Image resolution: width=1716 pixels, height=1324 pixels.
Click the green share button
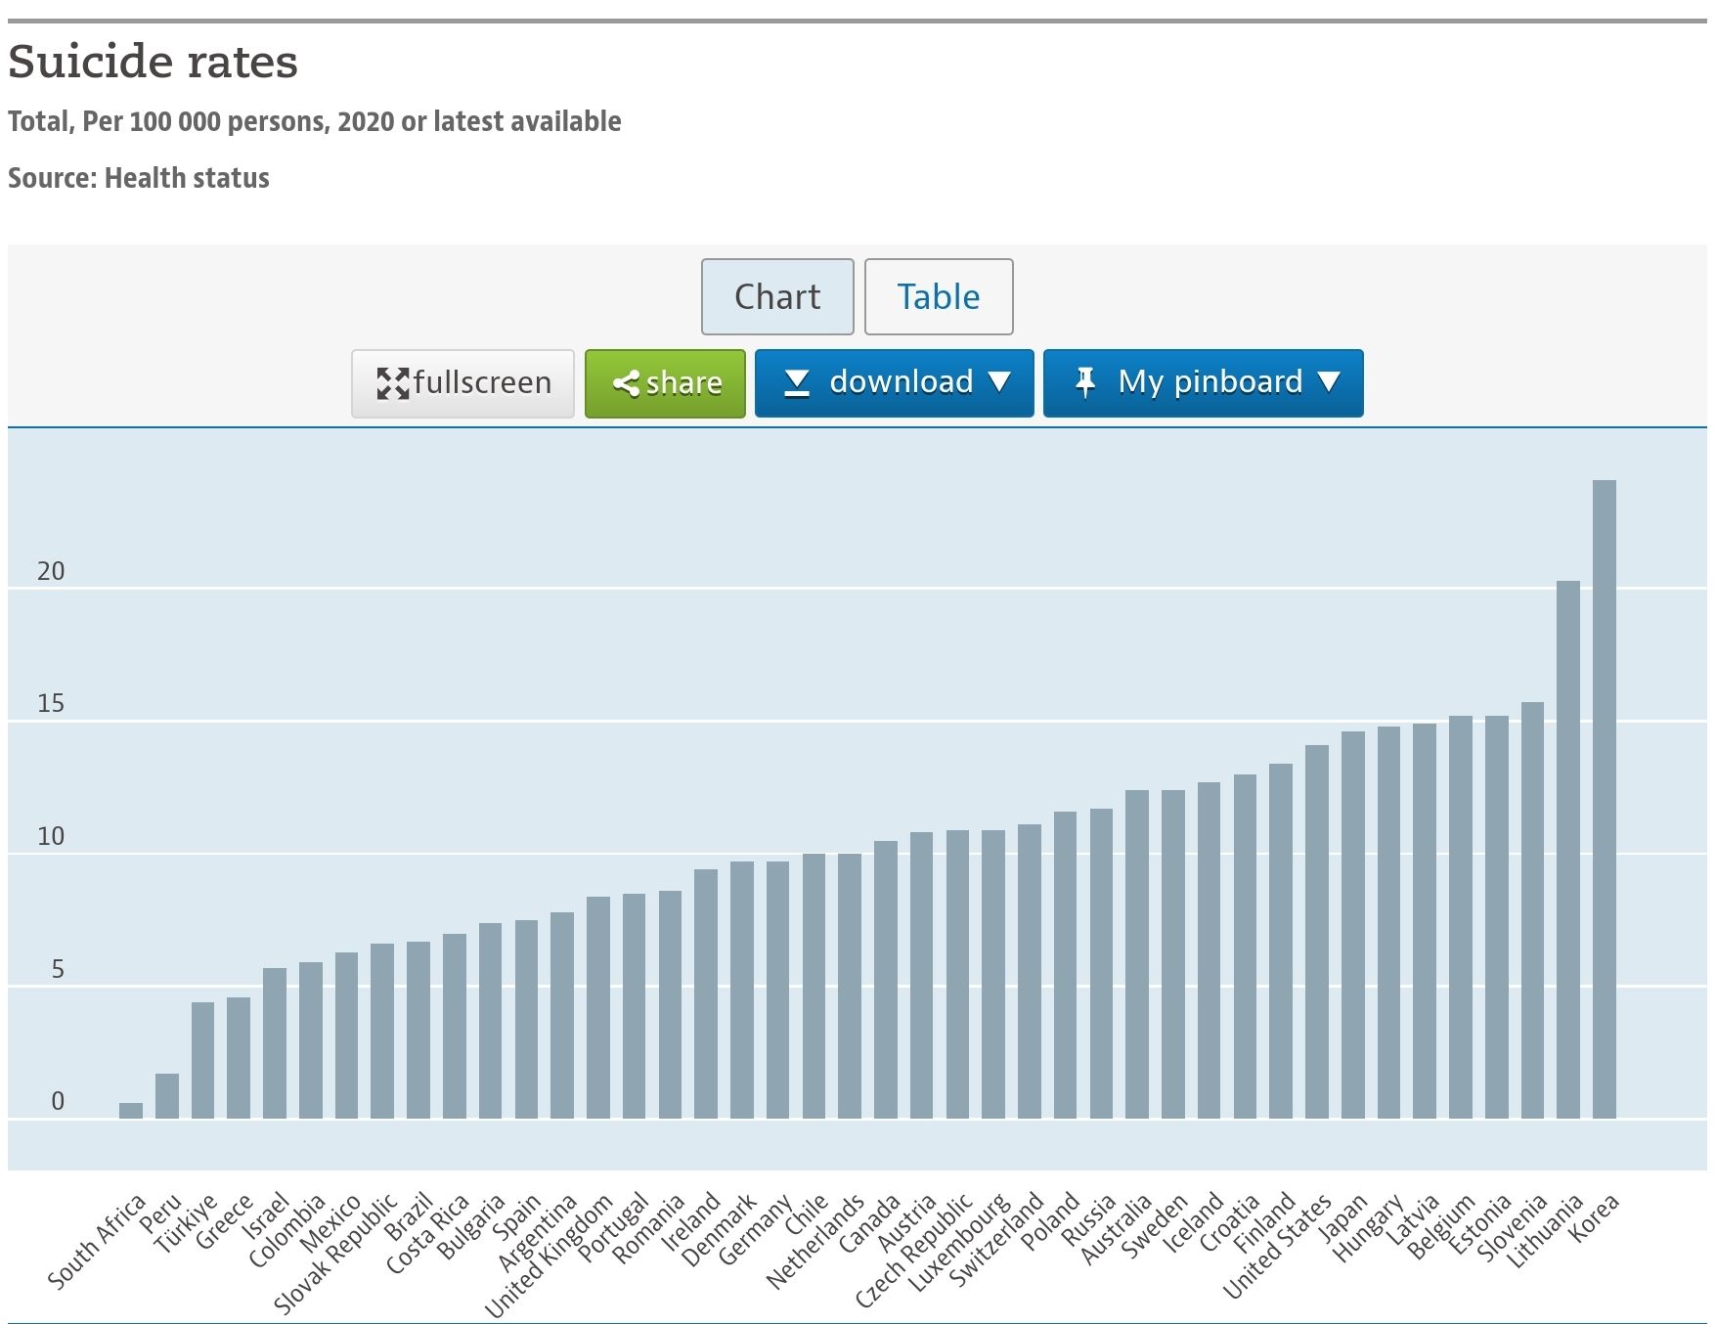(x=665, y=383)
